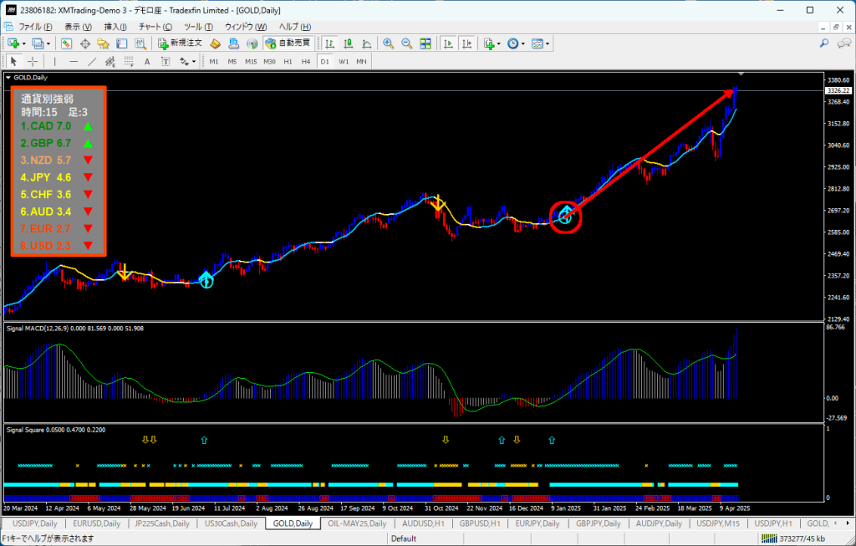Expand the New Chart dropdown arrow
This screenshot has width=856, height=546.
[23, 43]
